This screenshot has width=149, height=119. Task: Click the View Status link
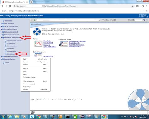47,41
